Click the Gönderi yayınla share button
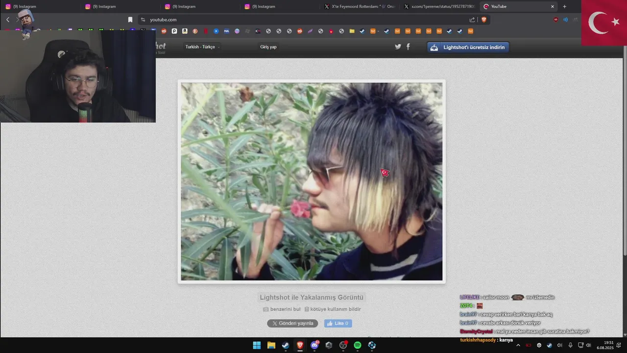 pyautogui.click(x=292, y=323)
